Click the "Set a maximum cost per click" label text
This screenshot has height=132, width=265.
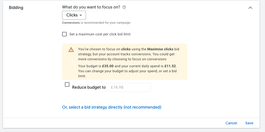(x=100, y=34)
